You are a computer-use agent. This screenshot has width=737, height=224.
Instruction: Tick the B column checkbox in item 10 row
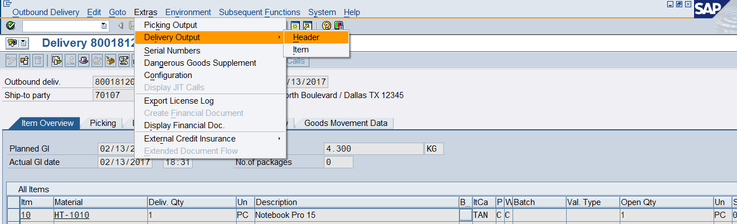pyautogui.click(x=465, y=215)
